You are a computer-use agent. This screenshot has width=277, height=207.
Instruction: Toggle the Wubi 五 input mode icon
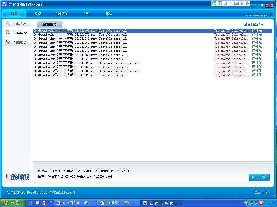(x=220, y=3)
